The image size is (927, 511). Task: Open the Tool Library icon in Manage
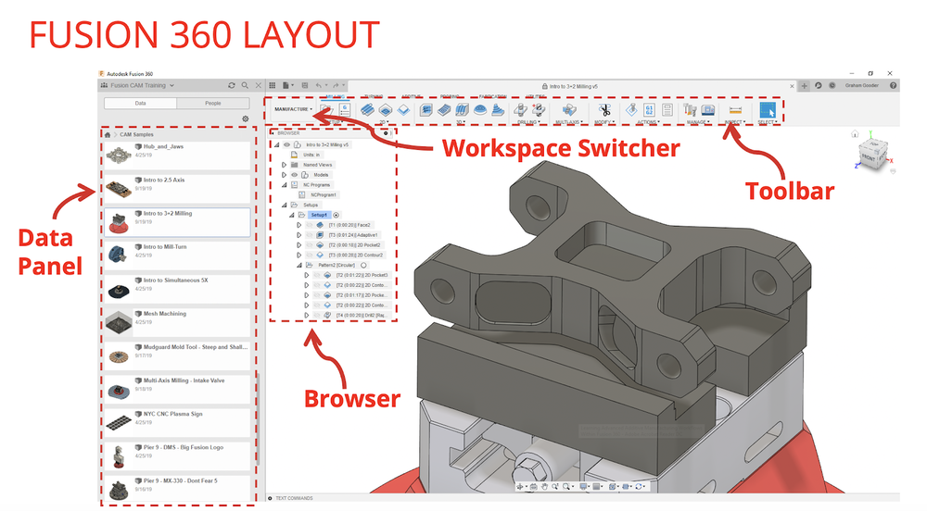pyautogui.click(x=690, y=110)
